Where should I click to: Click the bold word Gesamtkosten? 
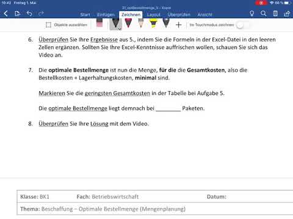pyautogui.click(x=206, y=70)
